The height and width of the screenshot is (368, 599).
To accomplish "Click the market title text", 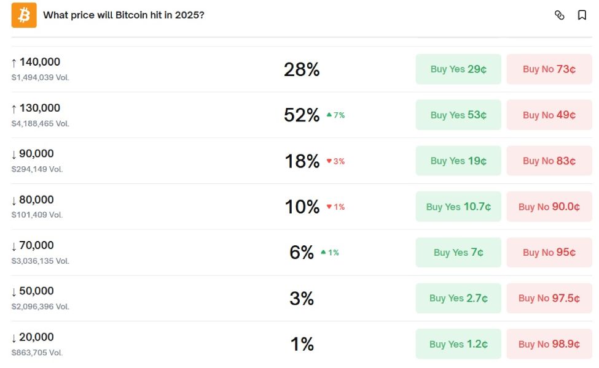I will [x=123, y=15].
